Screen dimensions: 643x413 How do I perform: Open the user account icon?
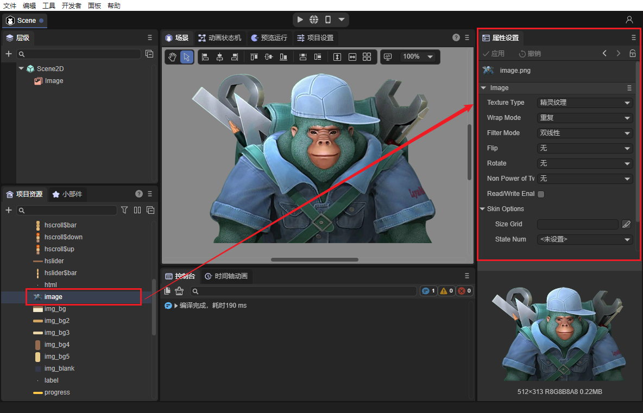point(629,20)
